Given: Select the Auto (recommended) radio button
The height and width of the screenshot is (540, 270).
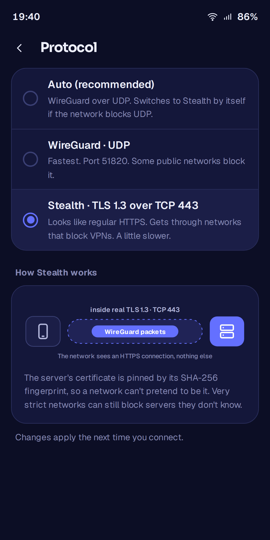Looking at the screenshot, I should click(30, 98).
